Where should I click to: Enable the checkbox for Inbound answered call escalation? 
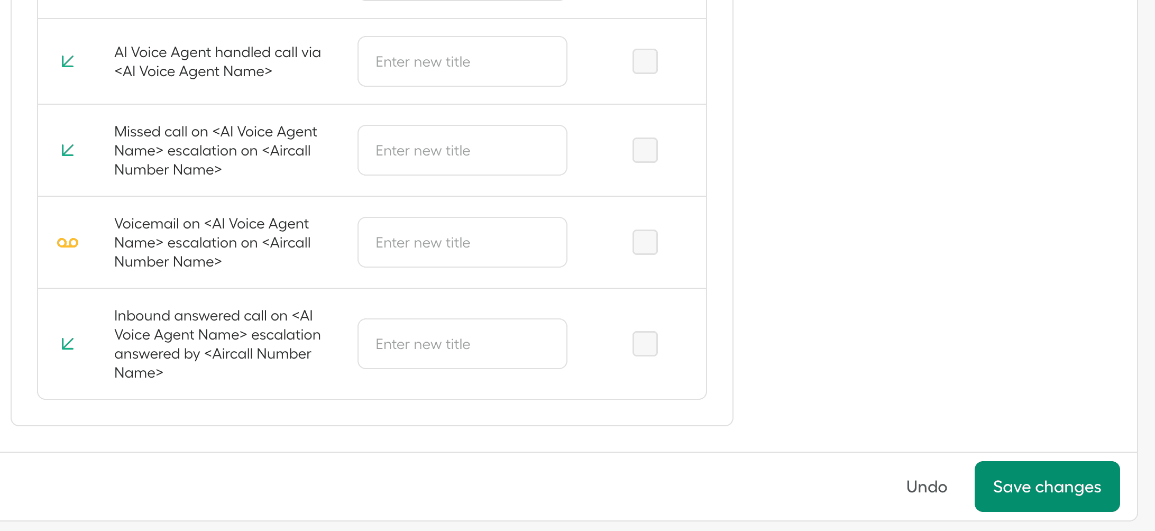pyautogui.click(x=645, y=344)
